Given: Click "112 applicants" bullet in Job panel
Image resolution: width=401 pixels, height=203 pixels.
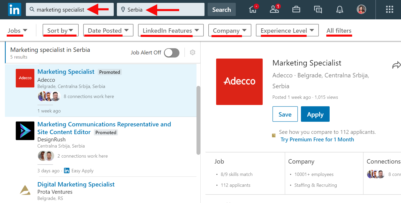Looking at the screenshot, I should pyautogui.click(x=236, y=185).
